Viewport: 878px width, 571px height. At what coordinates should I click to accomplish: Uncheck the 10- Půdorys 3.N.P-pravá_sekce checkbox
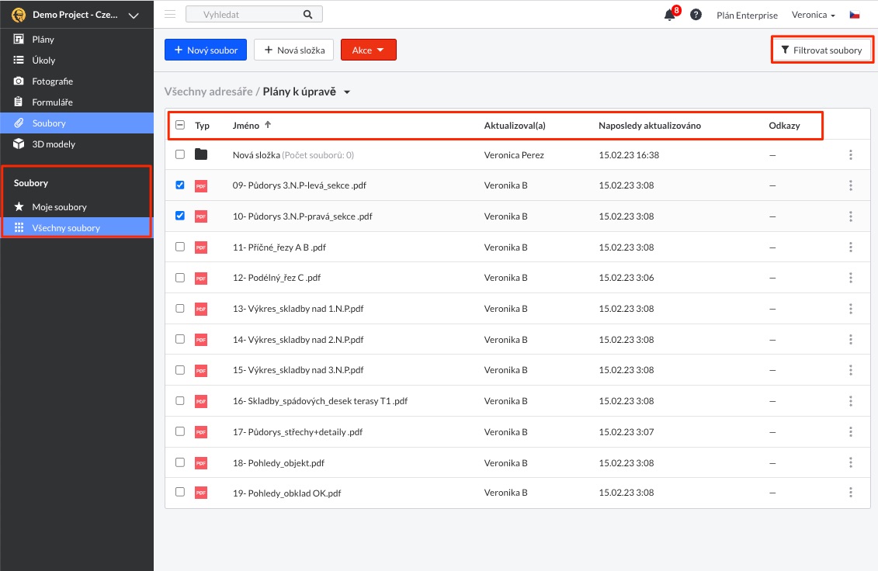click(x=180, y=215)
